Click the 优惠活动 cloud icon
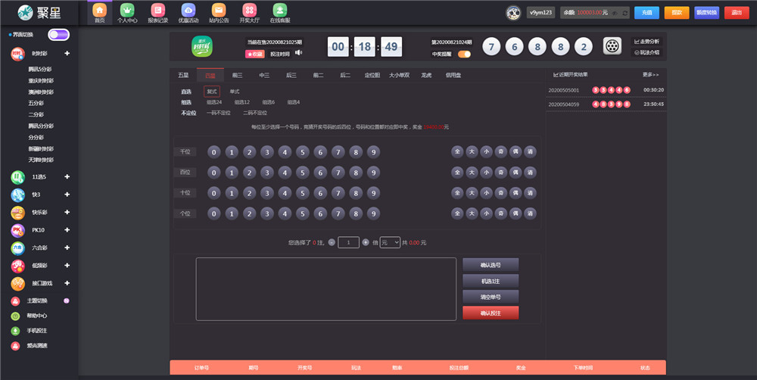This screenshot has width=757, height=380. click(188, 11)
